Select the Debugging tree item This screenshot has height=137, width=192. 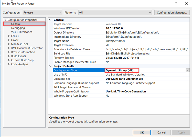[x=18, y=28]
